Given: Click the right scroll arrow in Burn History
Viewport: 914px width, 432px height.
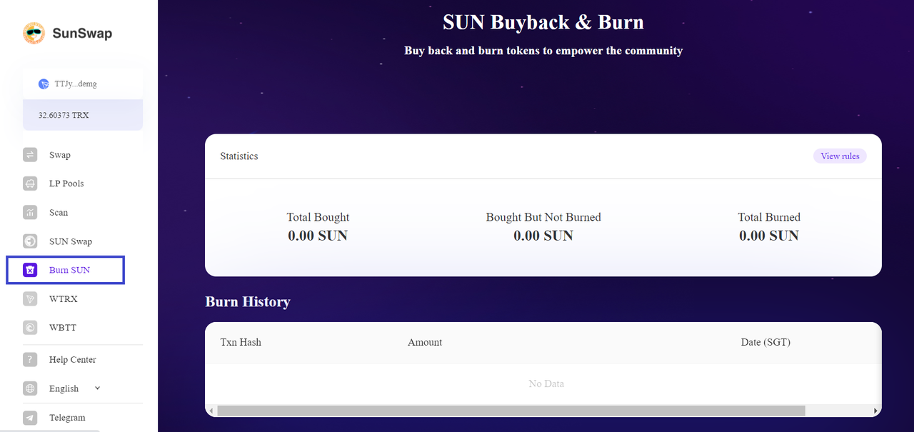Looking at the screenshot, I should [x=876, y=411].
